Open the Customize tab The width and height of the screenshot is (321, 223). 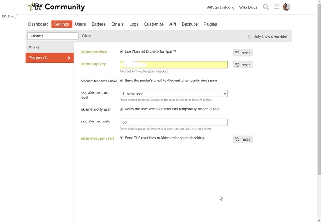pyautogui.click(x=154, y=24)
